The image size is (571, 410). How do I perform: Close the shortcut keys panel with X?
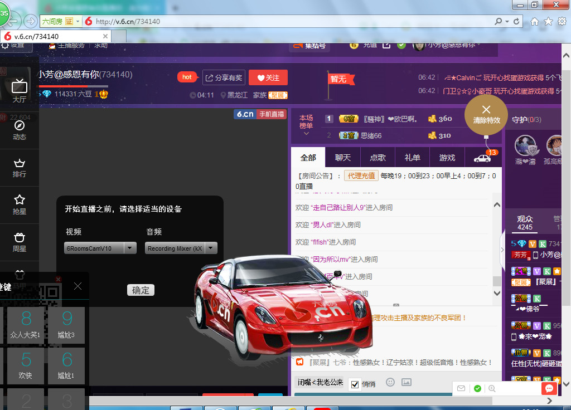(x=78, y=286)
